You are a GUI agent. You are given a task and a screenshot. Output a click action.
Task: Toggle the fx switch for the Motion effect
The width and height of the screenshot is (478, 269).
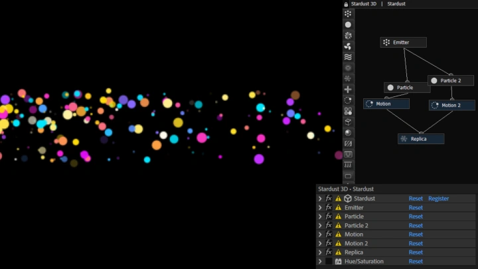coord(329,234)
